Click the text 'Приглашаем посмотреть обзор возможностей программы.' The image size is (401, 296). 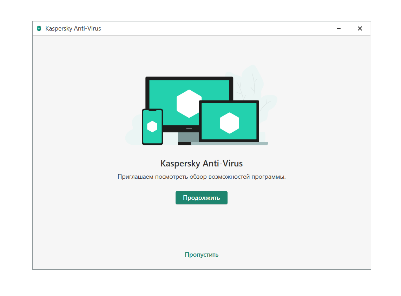click(x=202, y=177)
